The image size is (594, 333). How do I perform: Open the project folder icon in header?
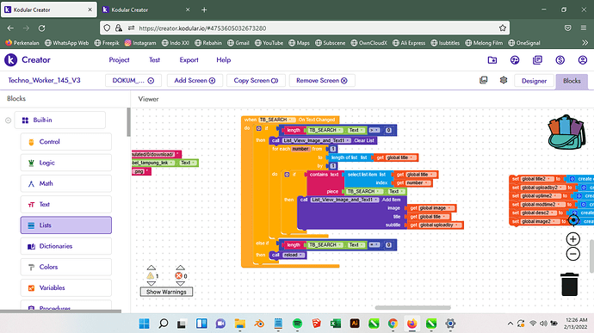coord(492,60)
